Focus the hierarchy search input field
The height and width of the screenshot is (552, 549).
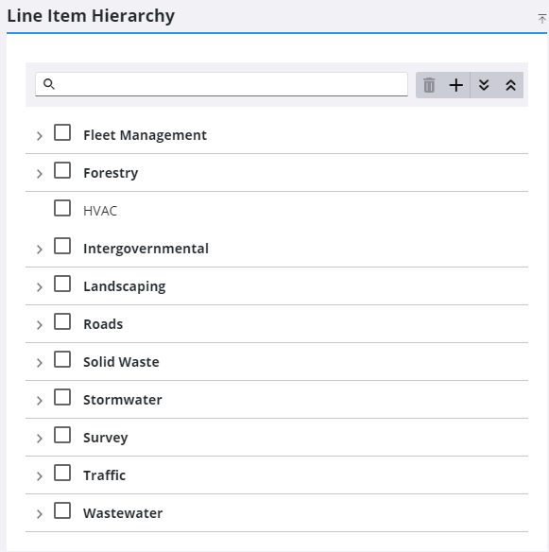pyautogui.click(x=221, y=84)
